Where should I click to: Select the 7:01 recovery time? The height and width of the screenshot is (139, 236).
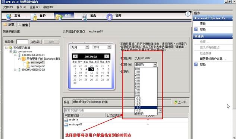point(146,90)
